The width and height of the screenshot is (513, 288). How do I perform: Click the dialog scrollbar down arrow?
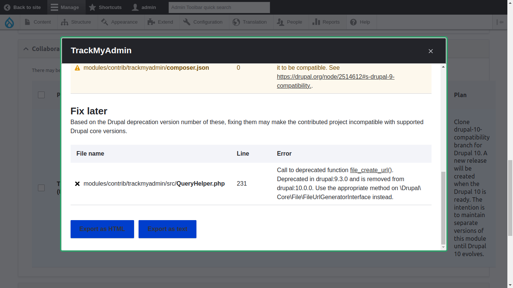[444, 247]
